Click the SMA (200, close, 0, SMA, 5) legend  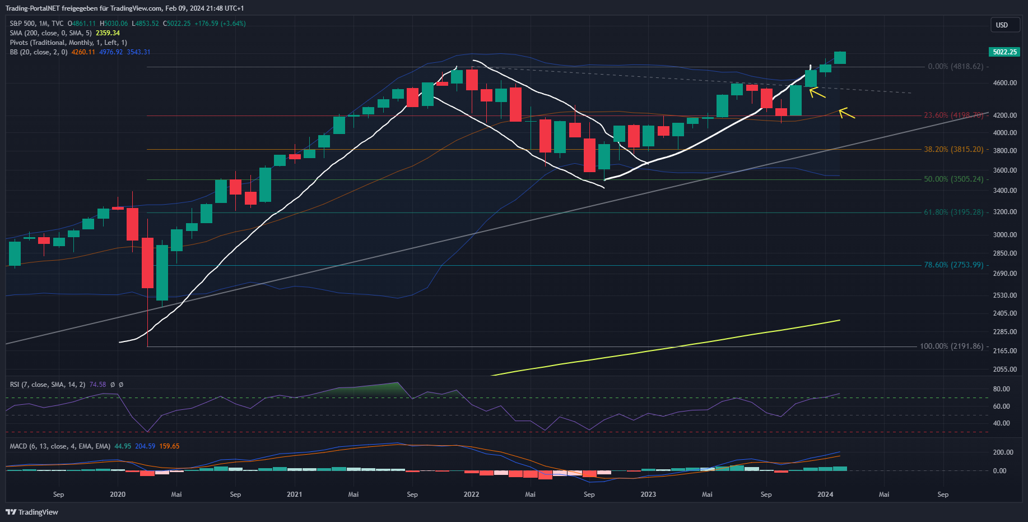(50, 33)
